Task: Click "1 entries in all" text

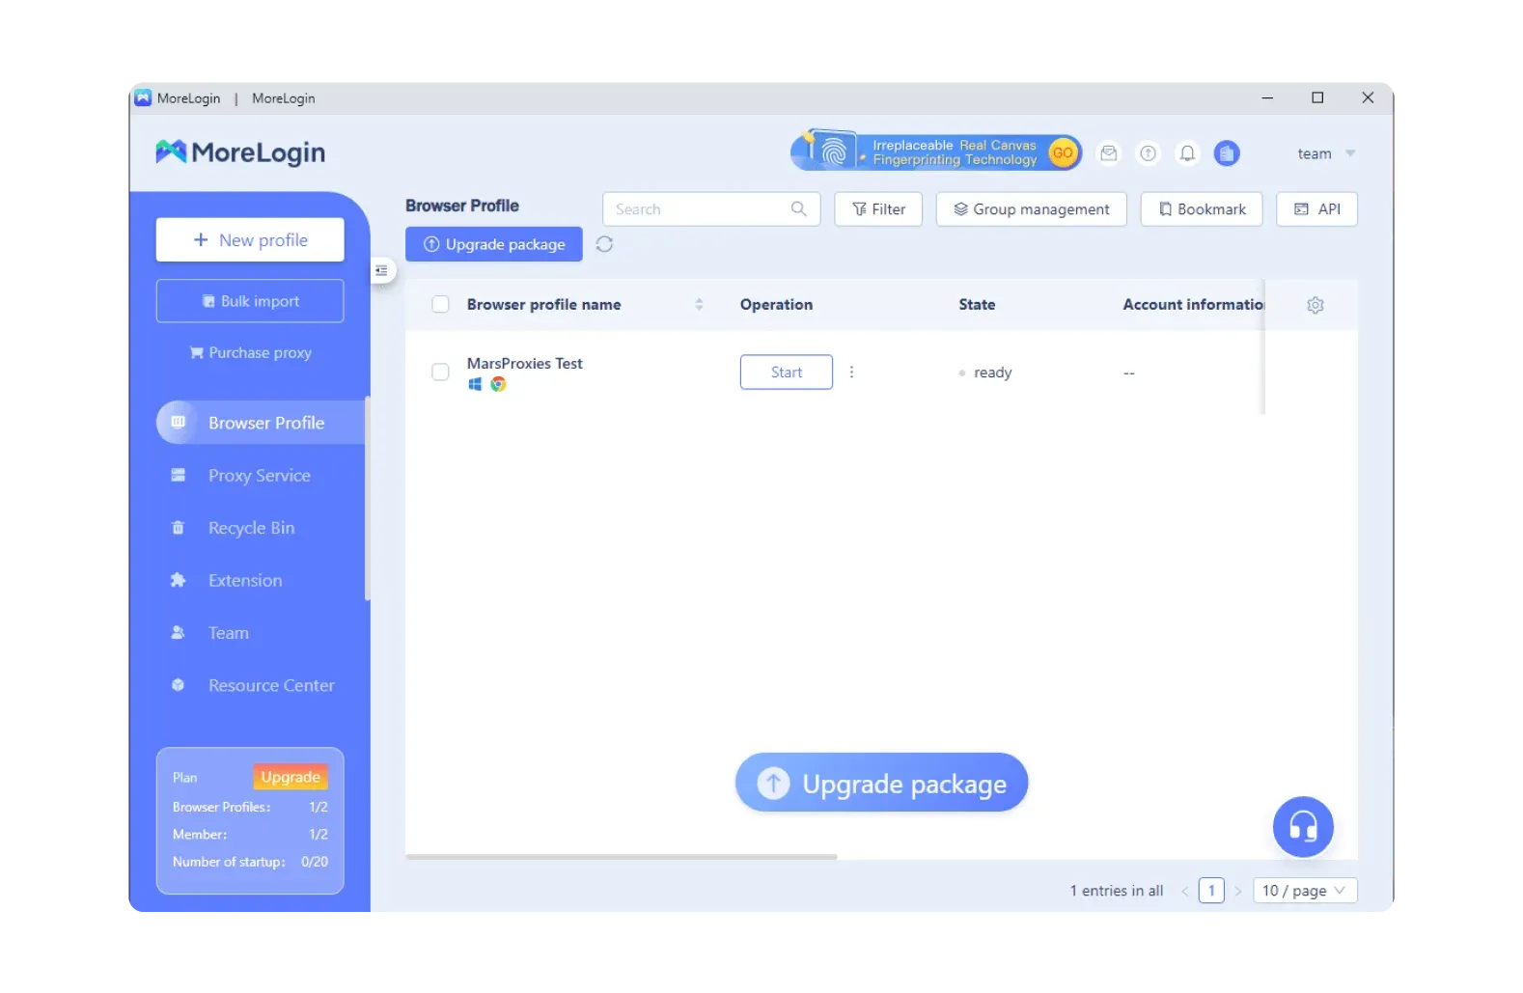Action: click(1116, 891)
